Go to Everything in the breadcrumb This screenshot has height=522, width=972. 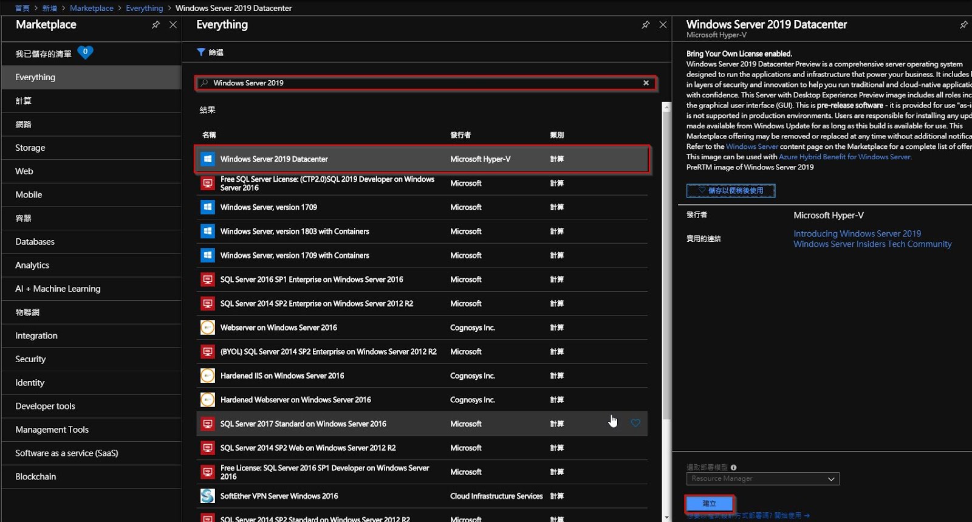point(145,8)
